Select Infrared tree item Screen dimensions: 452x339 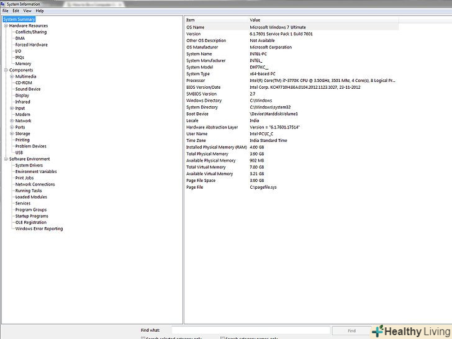coord(22,102)
